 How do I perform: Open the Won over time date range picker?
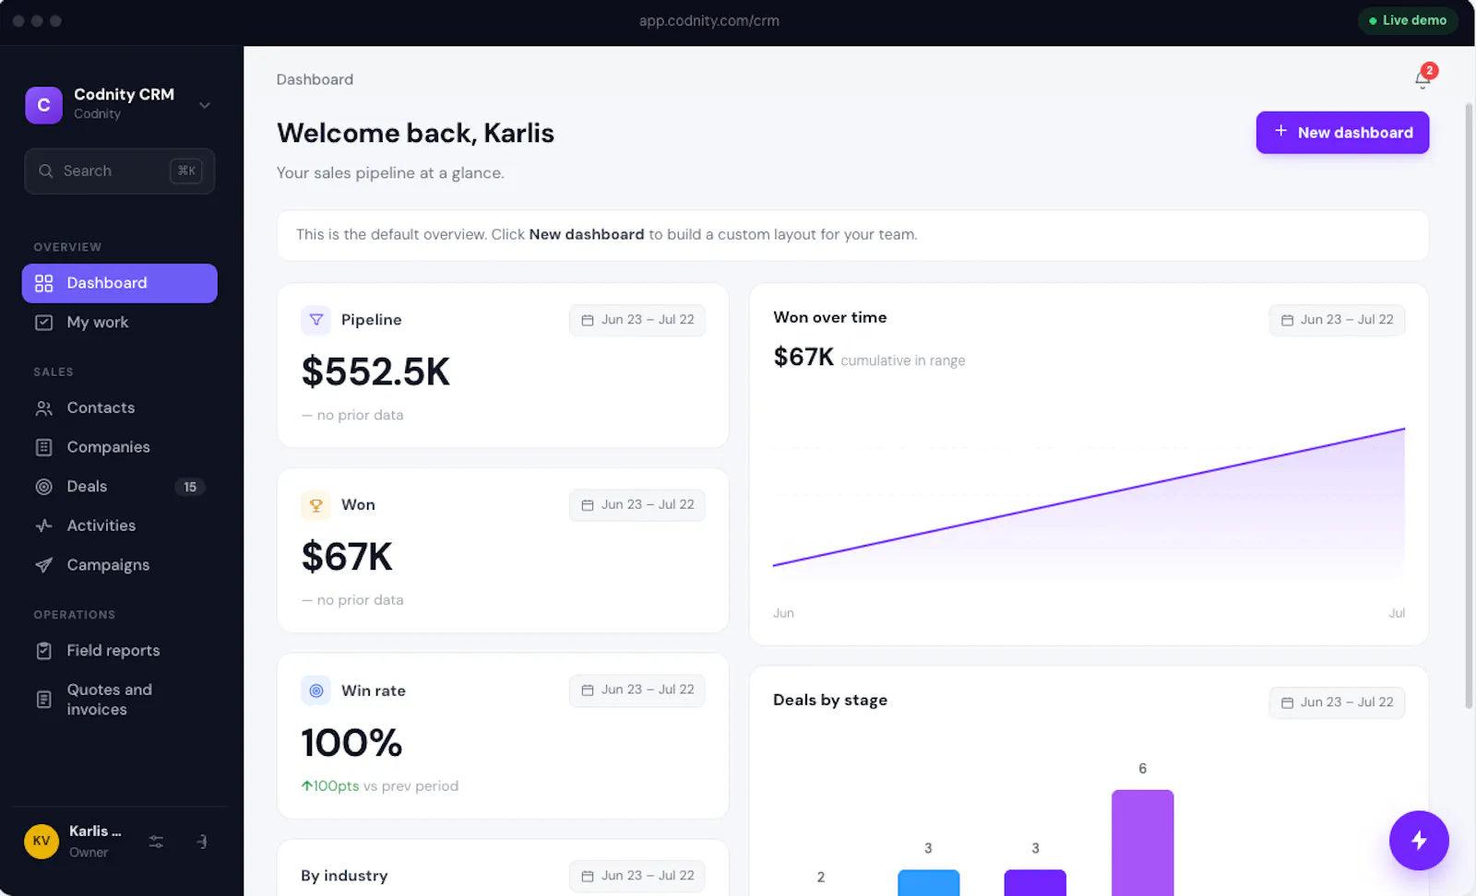coord(1337,320)
